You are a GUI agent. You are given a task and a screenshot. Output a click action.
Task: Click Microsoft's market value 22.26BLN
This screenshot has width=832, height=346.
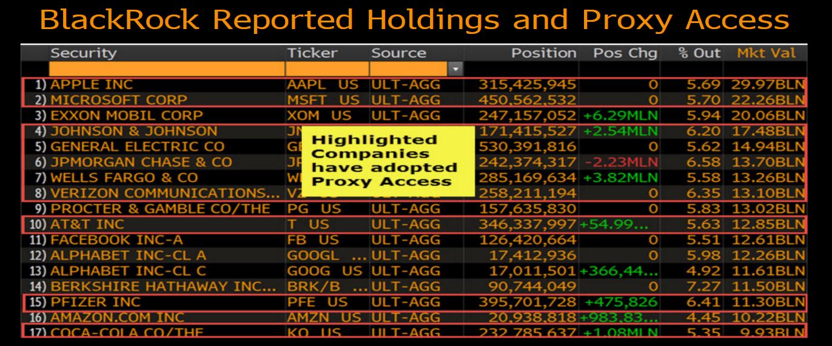click(768, 99)
